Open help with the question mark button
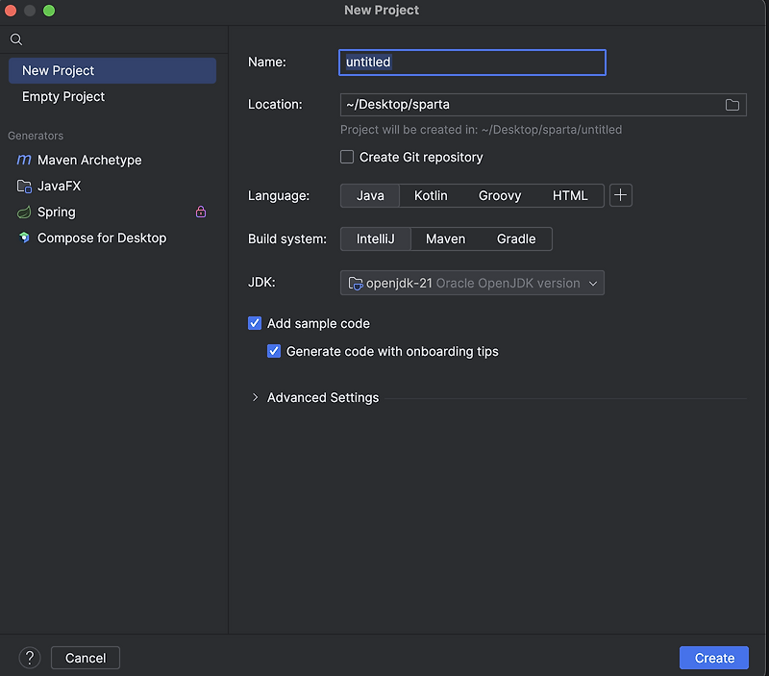769x676 pixels. pyautogui.click(x=30, y=658)
